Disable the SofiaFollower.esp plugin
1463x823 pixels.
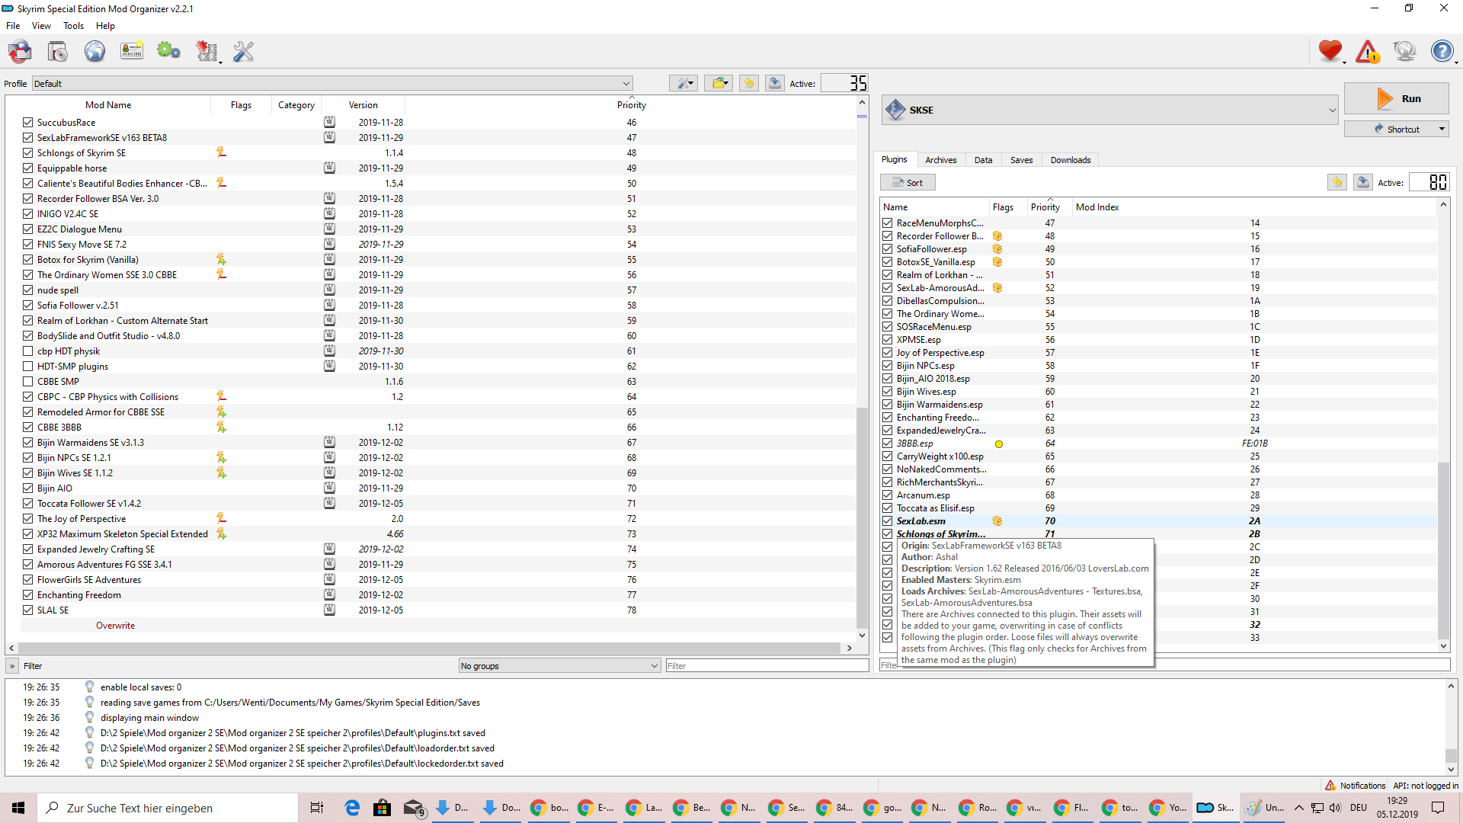(x=887, y=249)
